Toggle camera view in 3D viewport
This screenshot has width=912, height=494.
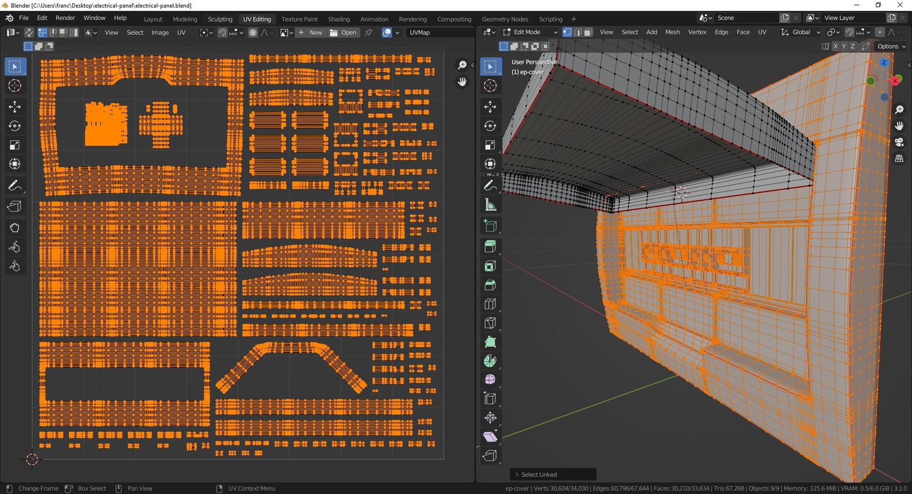click(899, 142)
